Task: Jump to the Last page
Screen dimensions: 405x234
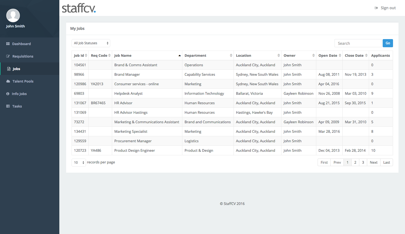Action: [x=387, y=162]
